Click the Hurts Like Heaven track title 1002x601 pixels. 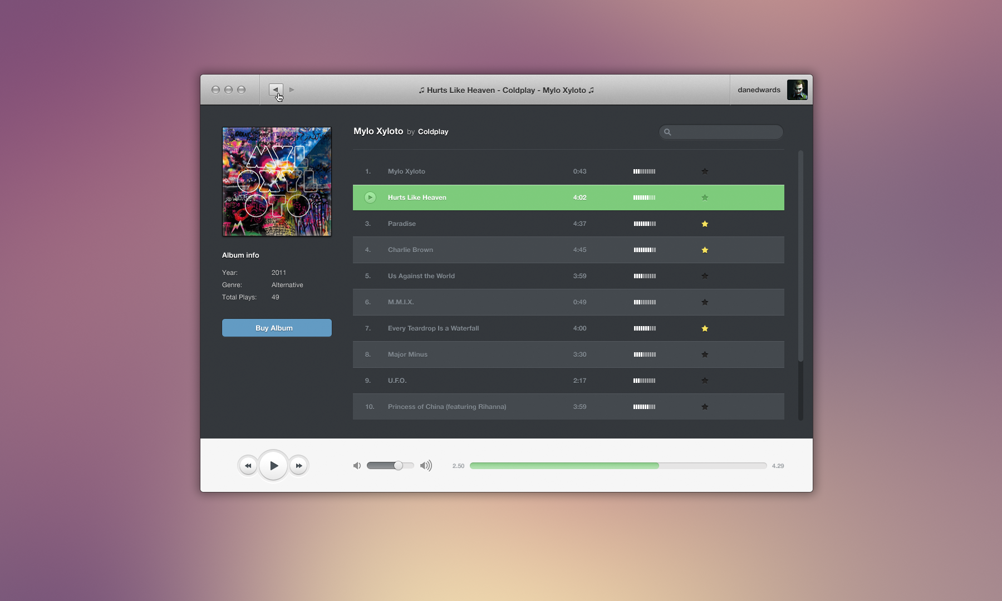pos(417,198)
